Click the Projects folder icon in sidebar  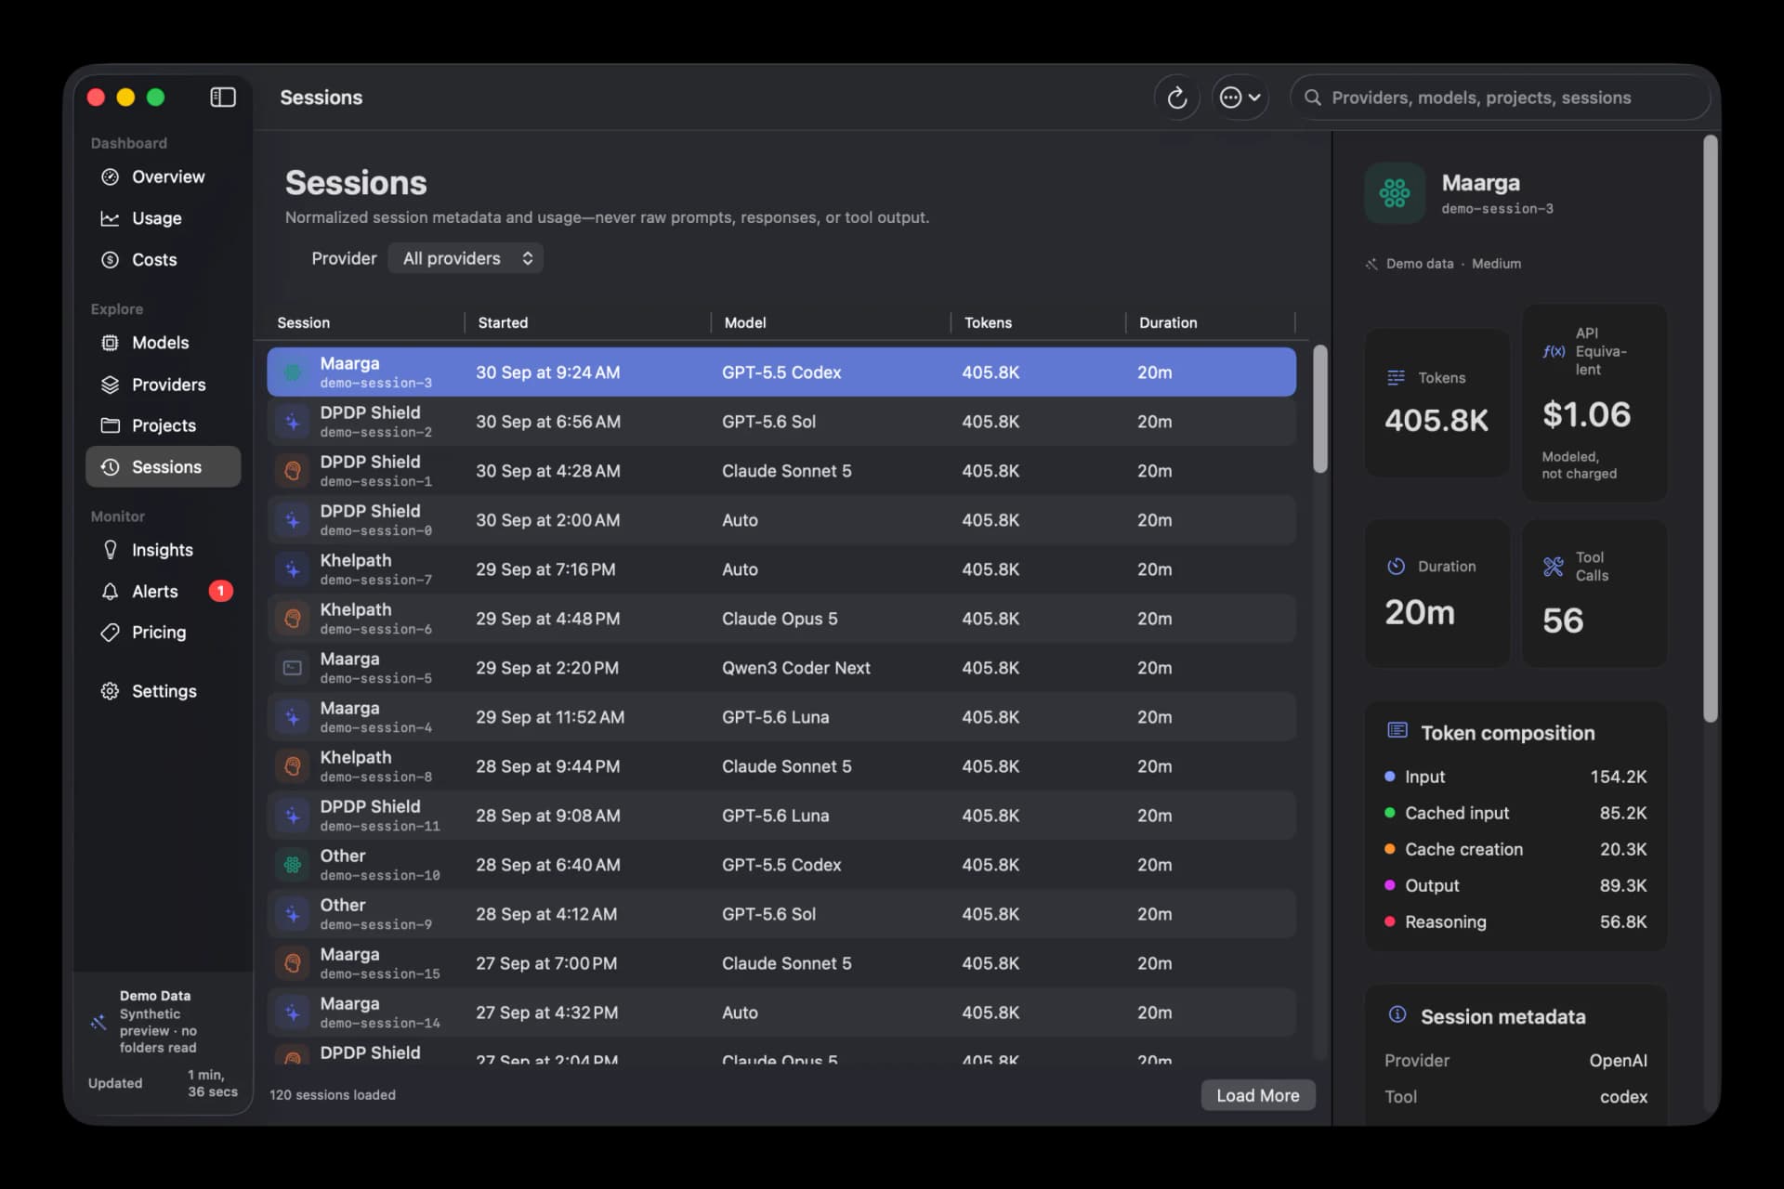click(x=110, y=425)
